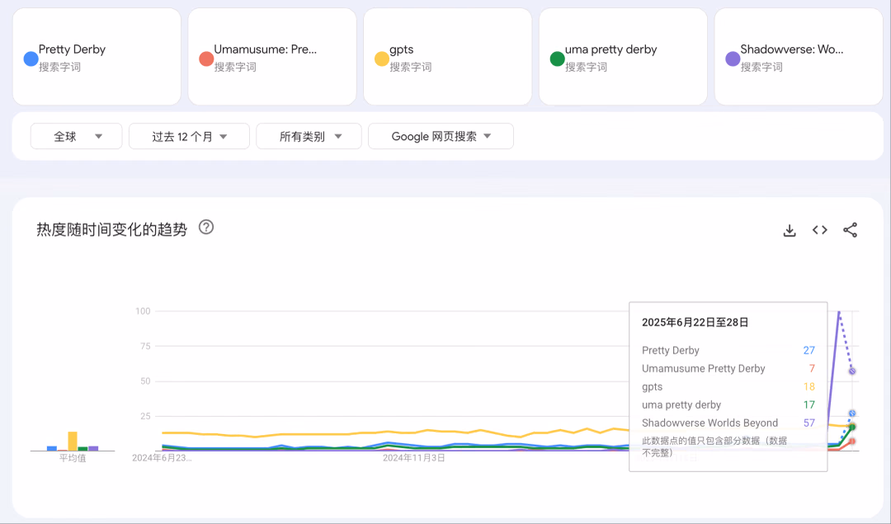
Task: Click the uma pretty derby tooltip row
Action: pyautogui.click(x=728, y=405)
